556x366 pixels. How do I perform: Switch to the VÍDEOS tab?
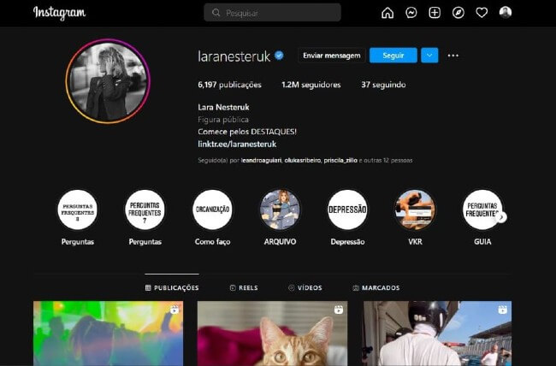point(305,287)
